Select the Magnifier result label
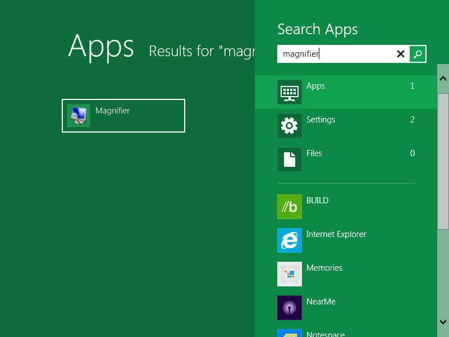449x337 pixels. tap(113, 111)
